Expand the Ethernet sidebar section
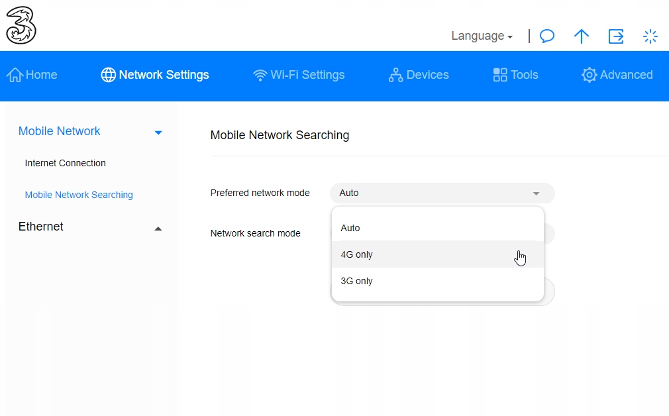The width and height of the screenshot is (669, 416). [158, 227]
